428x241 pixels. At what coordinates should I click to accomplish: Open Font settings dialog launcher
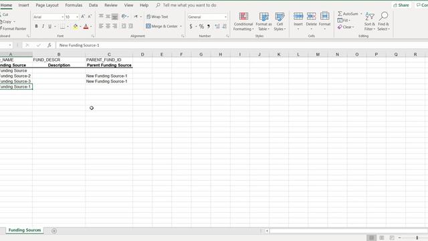93,36
